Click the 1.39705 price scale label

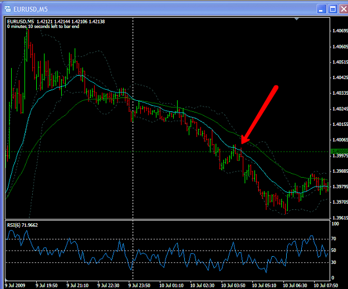340,202
